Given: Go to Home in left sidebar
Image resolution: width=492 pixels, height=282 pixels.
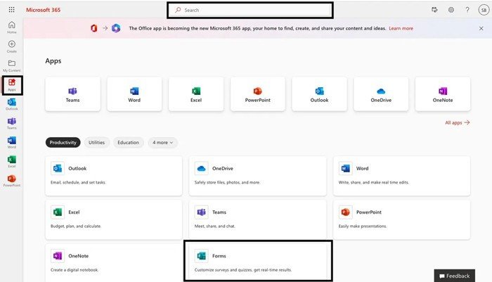Looking at the screenshot, I should (11, 27).
